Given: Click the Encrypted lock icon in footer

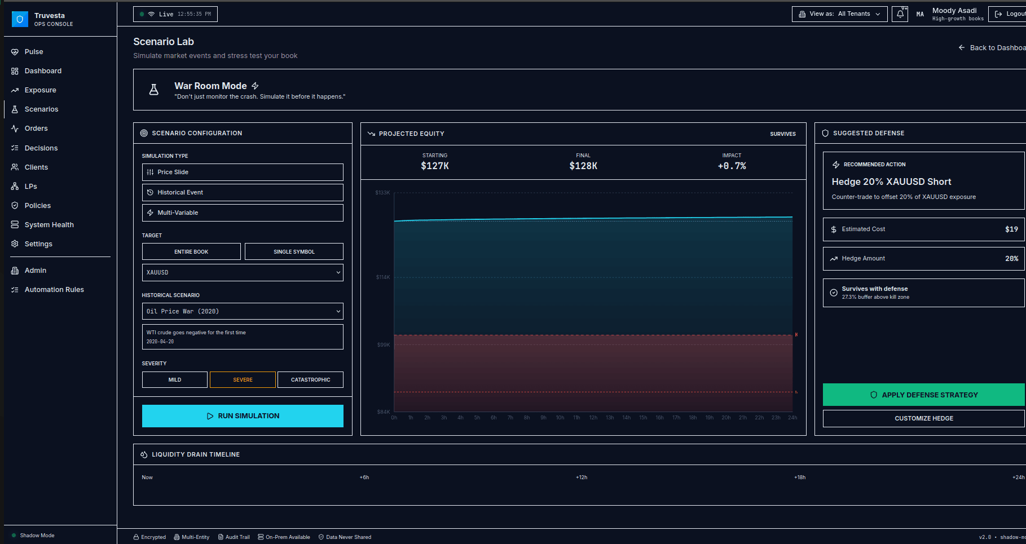Looking at the screenshot, I should 136,537.
